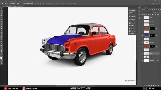
Task: Click the Home icon in options bar
Action: click(x=2, y=3)
